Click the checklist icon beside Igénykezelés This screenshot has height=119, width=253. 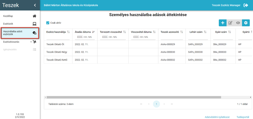coord(34,50)
